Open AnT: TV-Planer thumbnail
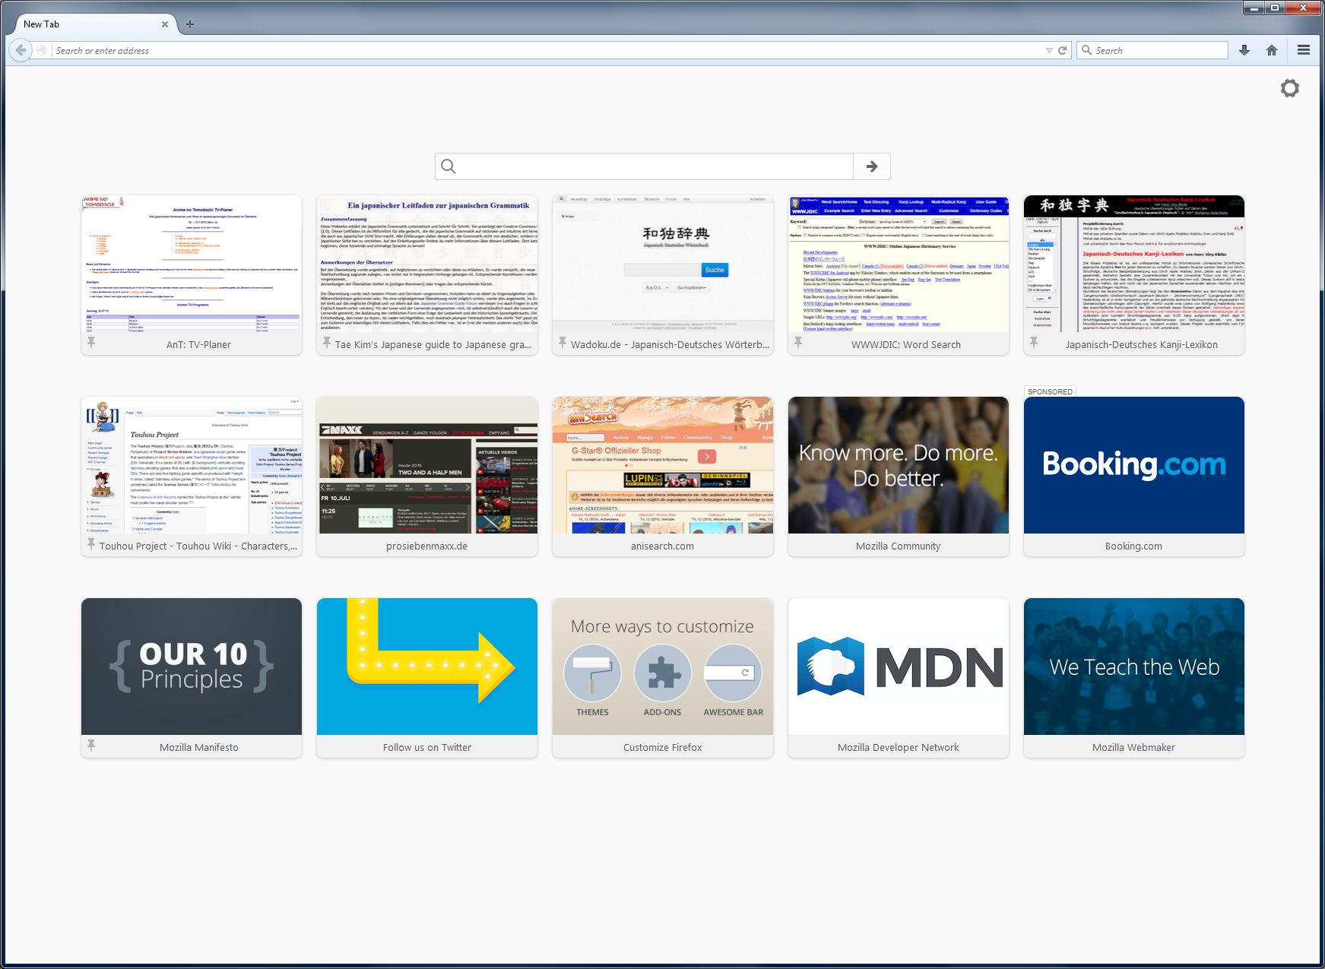The height and width of the screenshot is (969, 1325). tap(192, 264)
